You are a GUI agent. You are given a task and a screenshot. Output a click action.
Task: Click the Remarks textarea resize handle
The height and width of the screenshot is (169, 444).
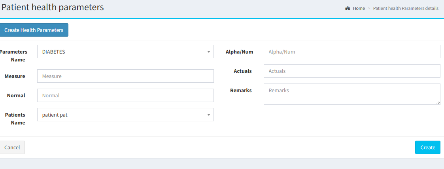438,103
